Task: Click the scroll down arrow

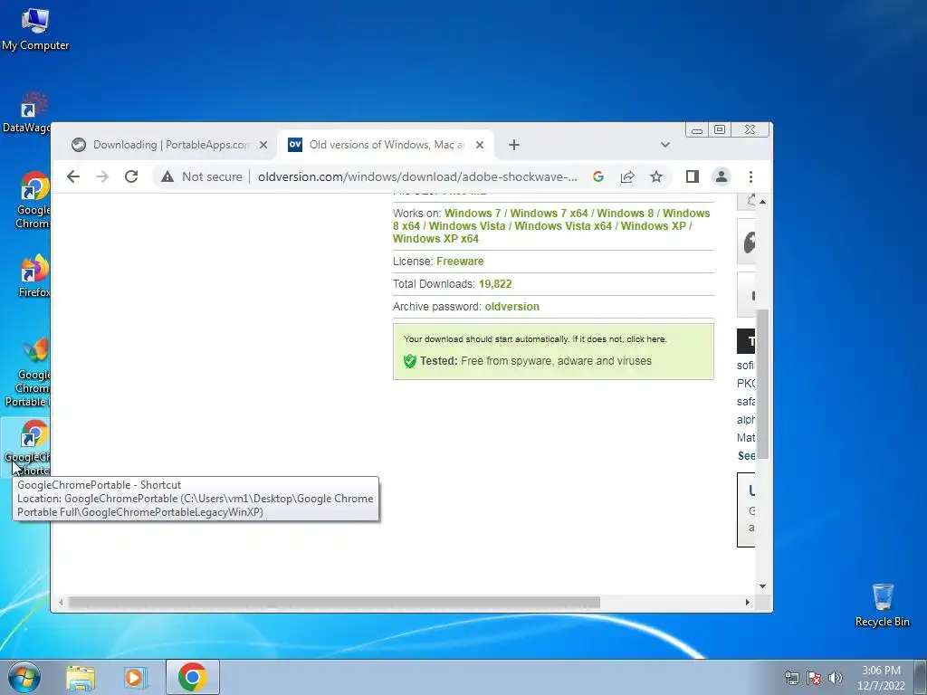Action: [762, 586]
